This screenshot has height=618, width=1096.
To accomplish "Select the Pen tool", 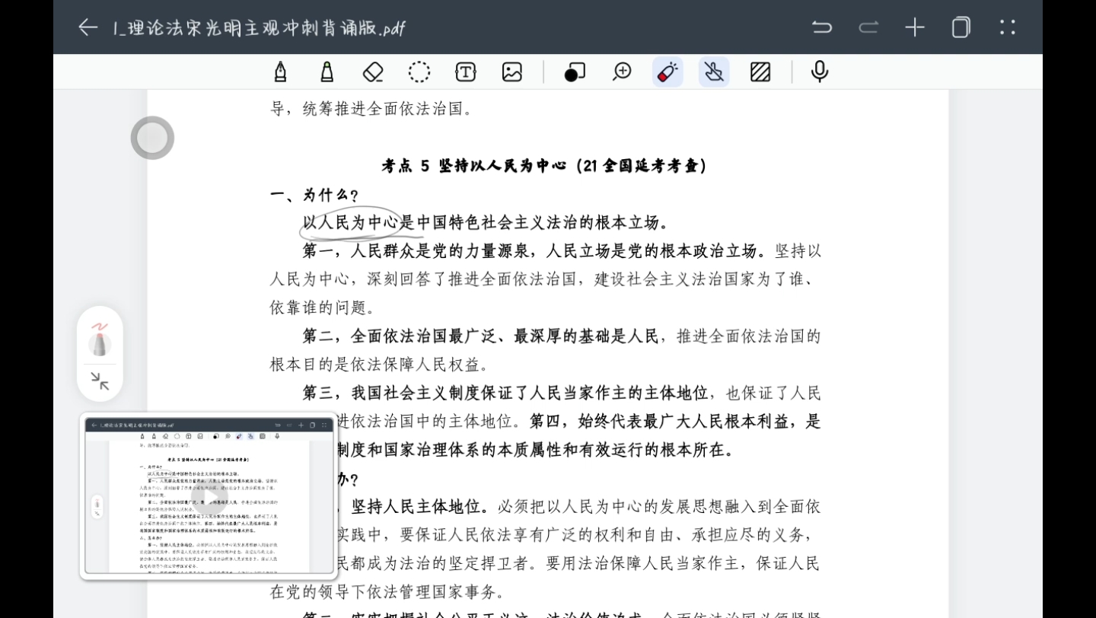I will (x=280, y=72).
